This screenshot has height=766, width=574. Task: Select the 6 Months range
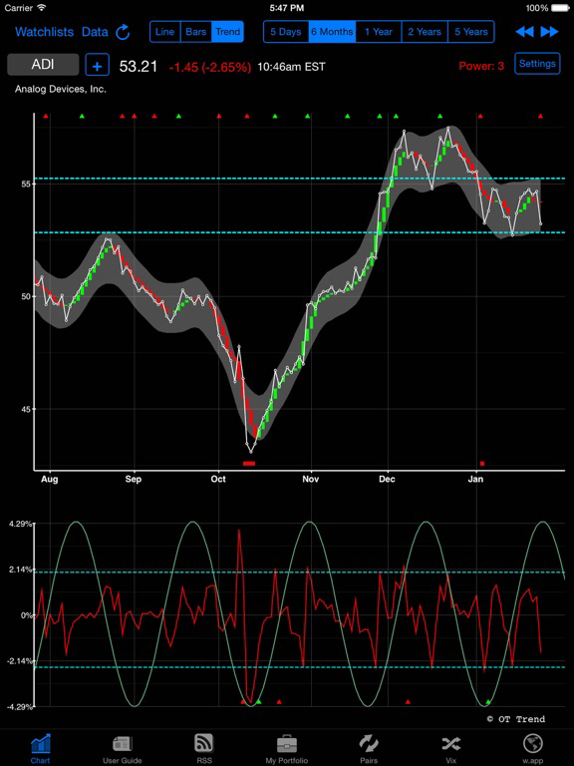(333, 32)
